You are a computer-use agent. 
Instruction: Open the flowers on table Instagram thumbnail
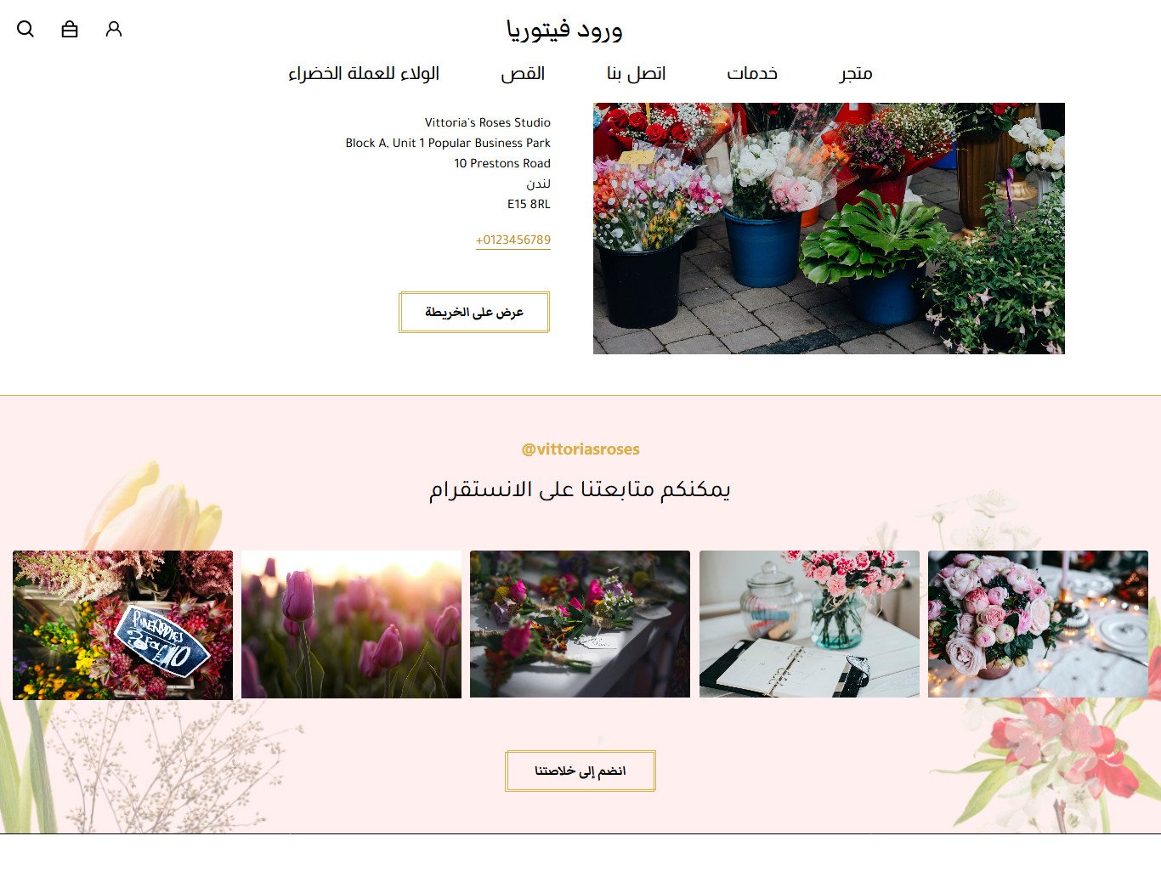coord(580,624)
